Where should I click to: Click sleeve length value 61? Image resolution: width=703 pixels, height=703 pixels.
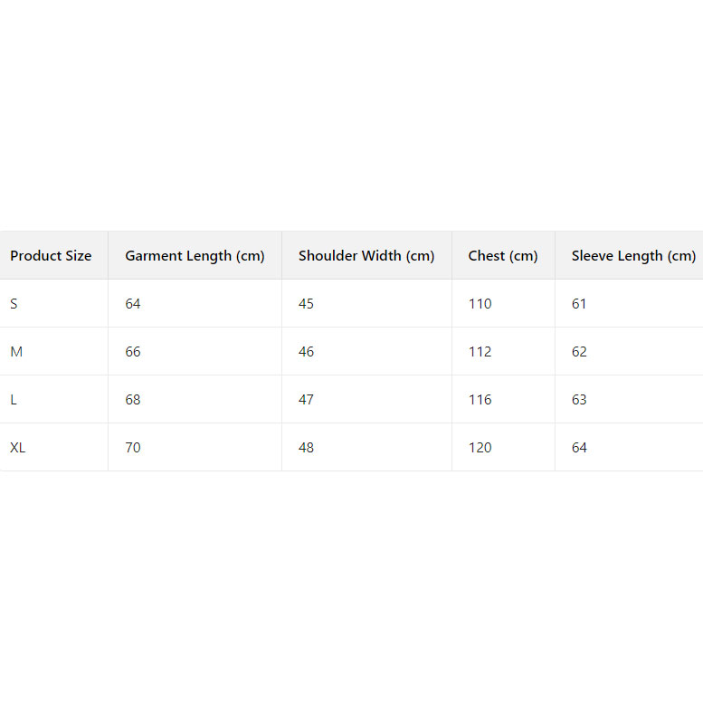579,304
